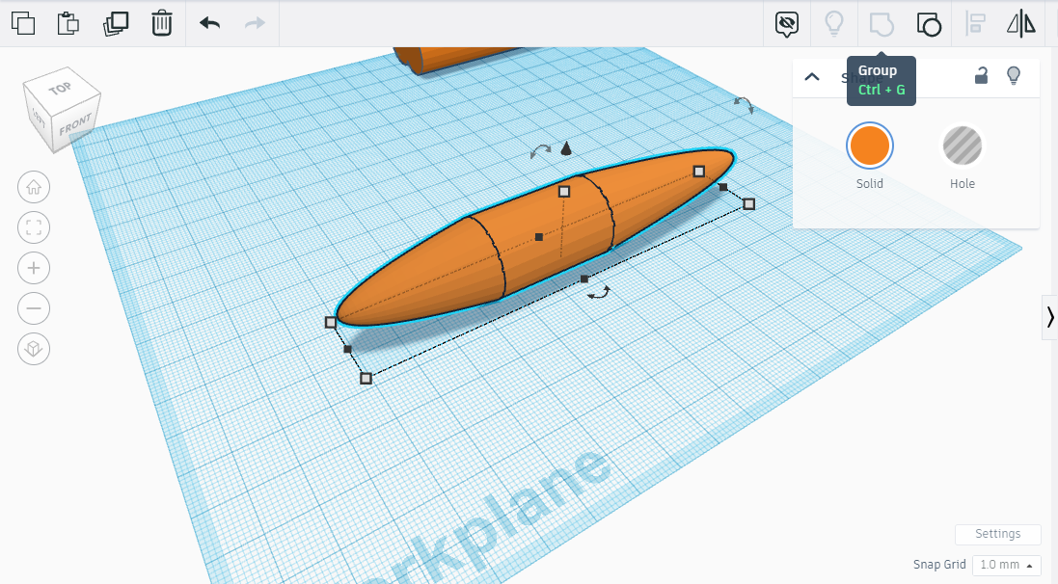Open the Align tool
The image size is (1058, 584).
976,23
